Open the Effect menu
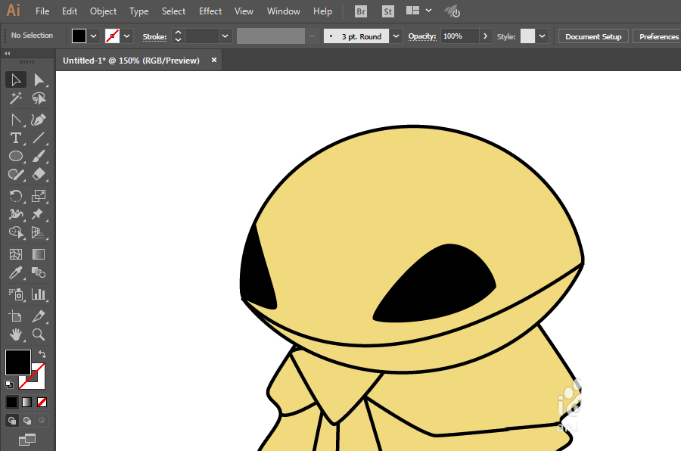Image resolution: width=681 pixels, height=451 pixels. coord(210,11)
